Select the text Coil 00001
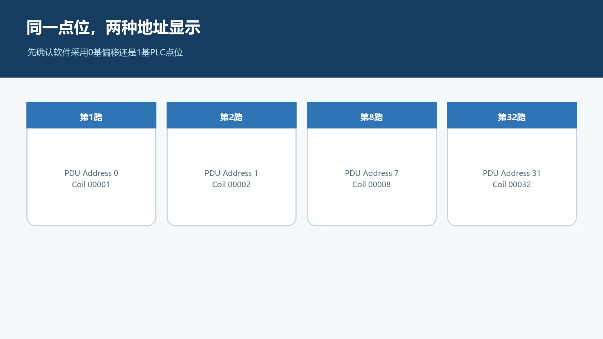 (x=91, y=185)
